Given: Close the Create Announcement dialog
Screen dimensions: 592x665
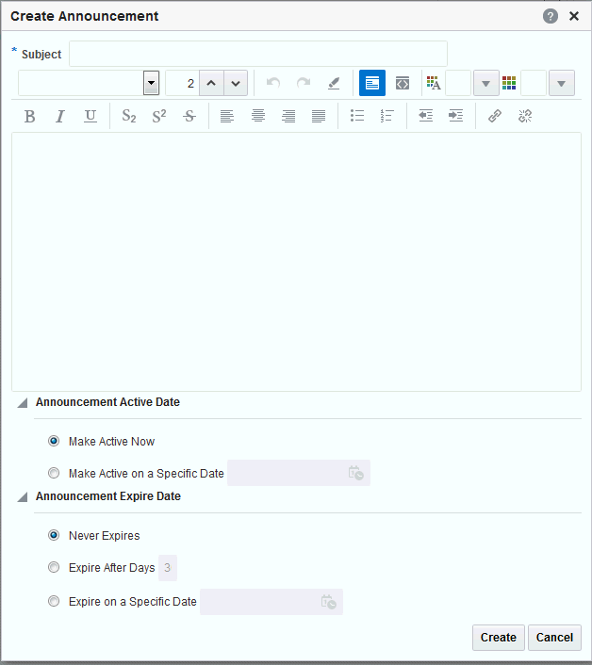Looking at the screenshot, I should (574, 17).
